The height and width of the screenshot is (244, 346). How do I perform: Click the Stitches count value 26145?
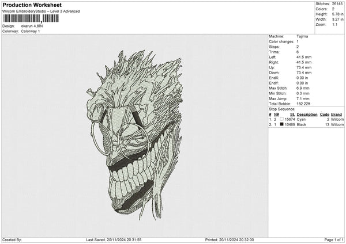tap(337, 3)
